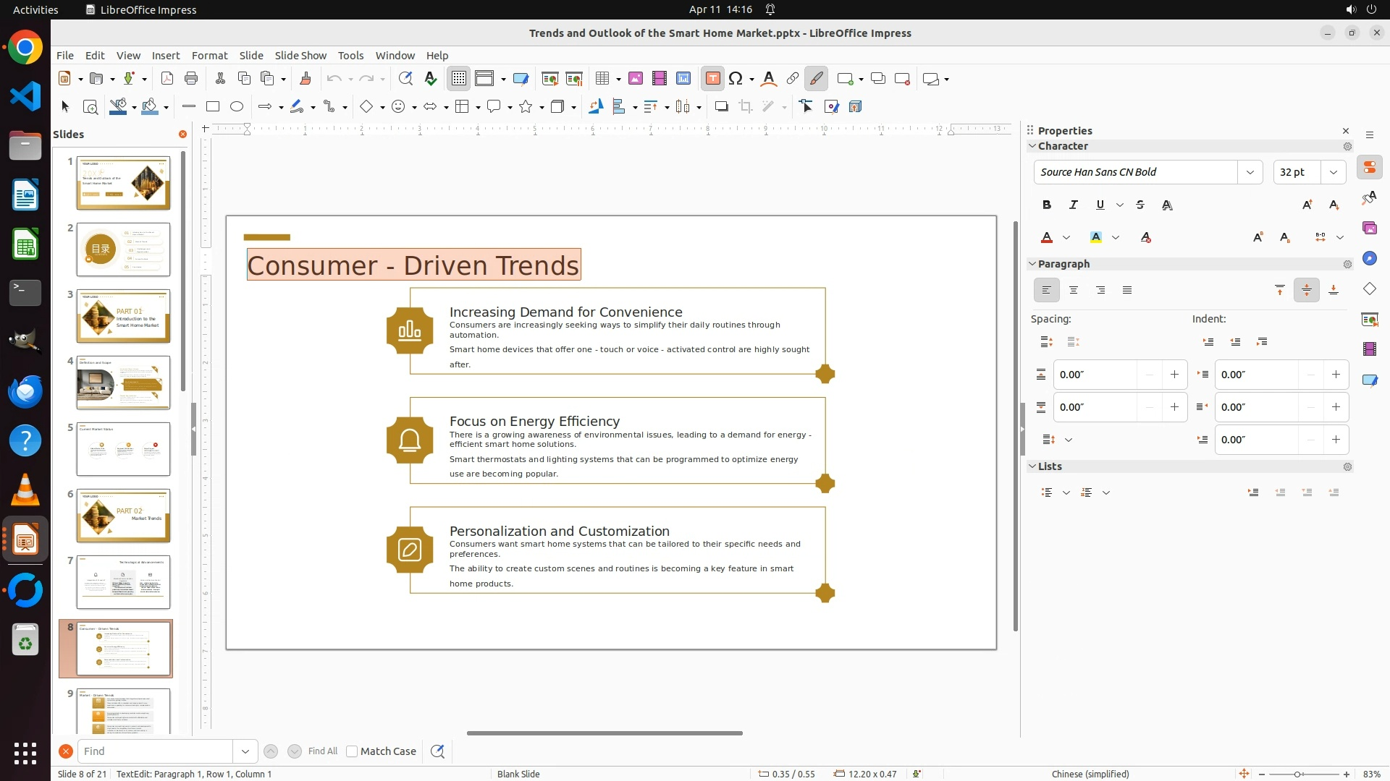The image size is (1390, 781).
Task: Click the Center Align paragraph icon
Action: pos(1073,290)
